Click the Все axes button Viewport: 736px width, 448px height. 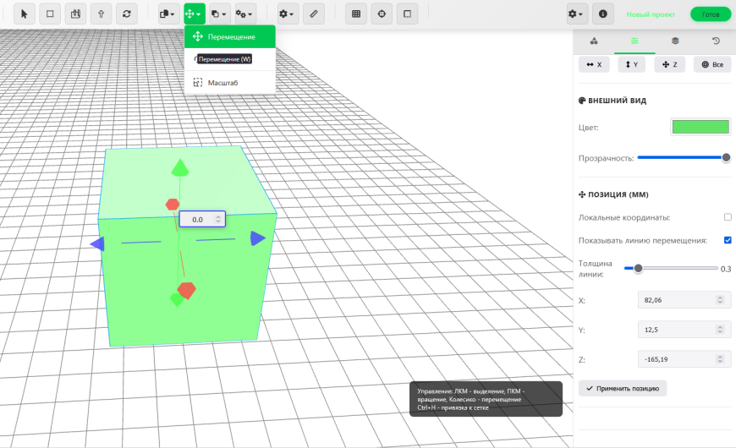click(712, 65)
